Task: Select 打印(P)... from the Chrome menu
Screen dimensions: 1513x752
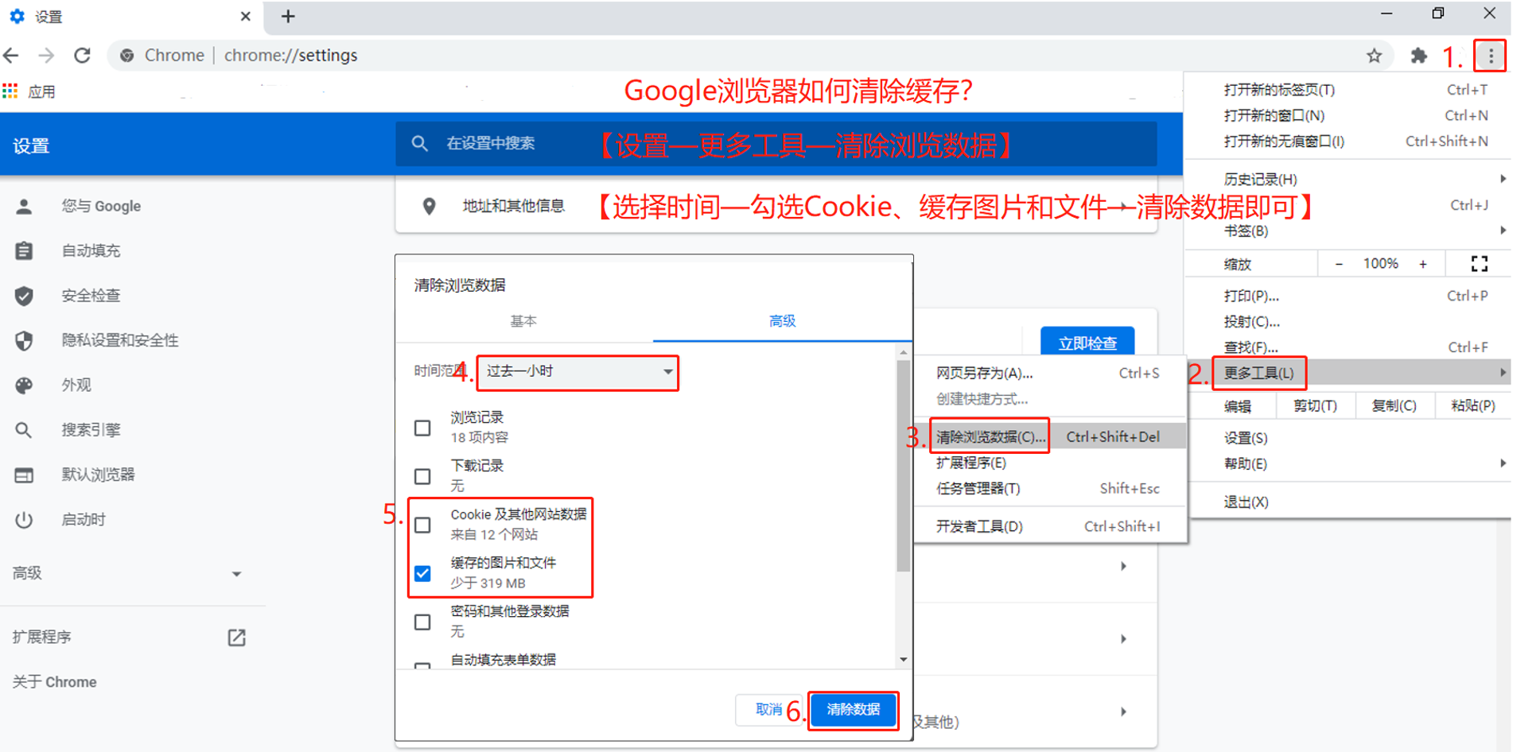Action: [x=1348, y=297]
